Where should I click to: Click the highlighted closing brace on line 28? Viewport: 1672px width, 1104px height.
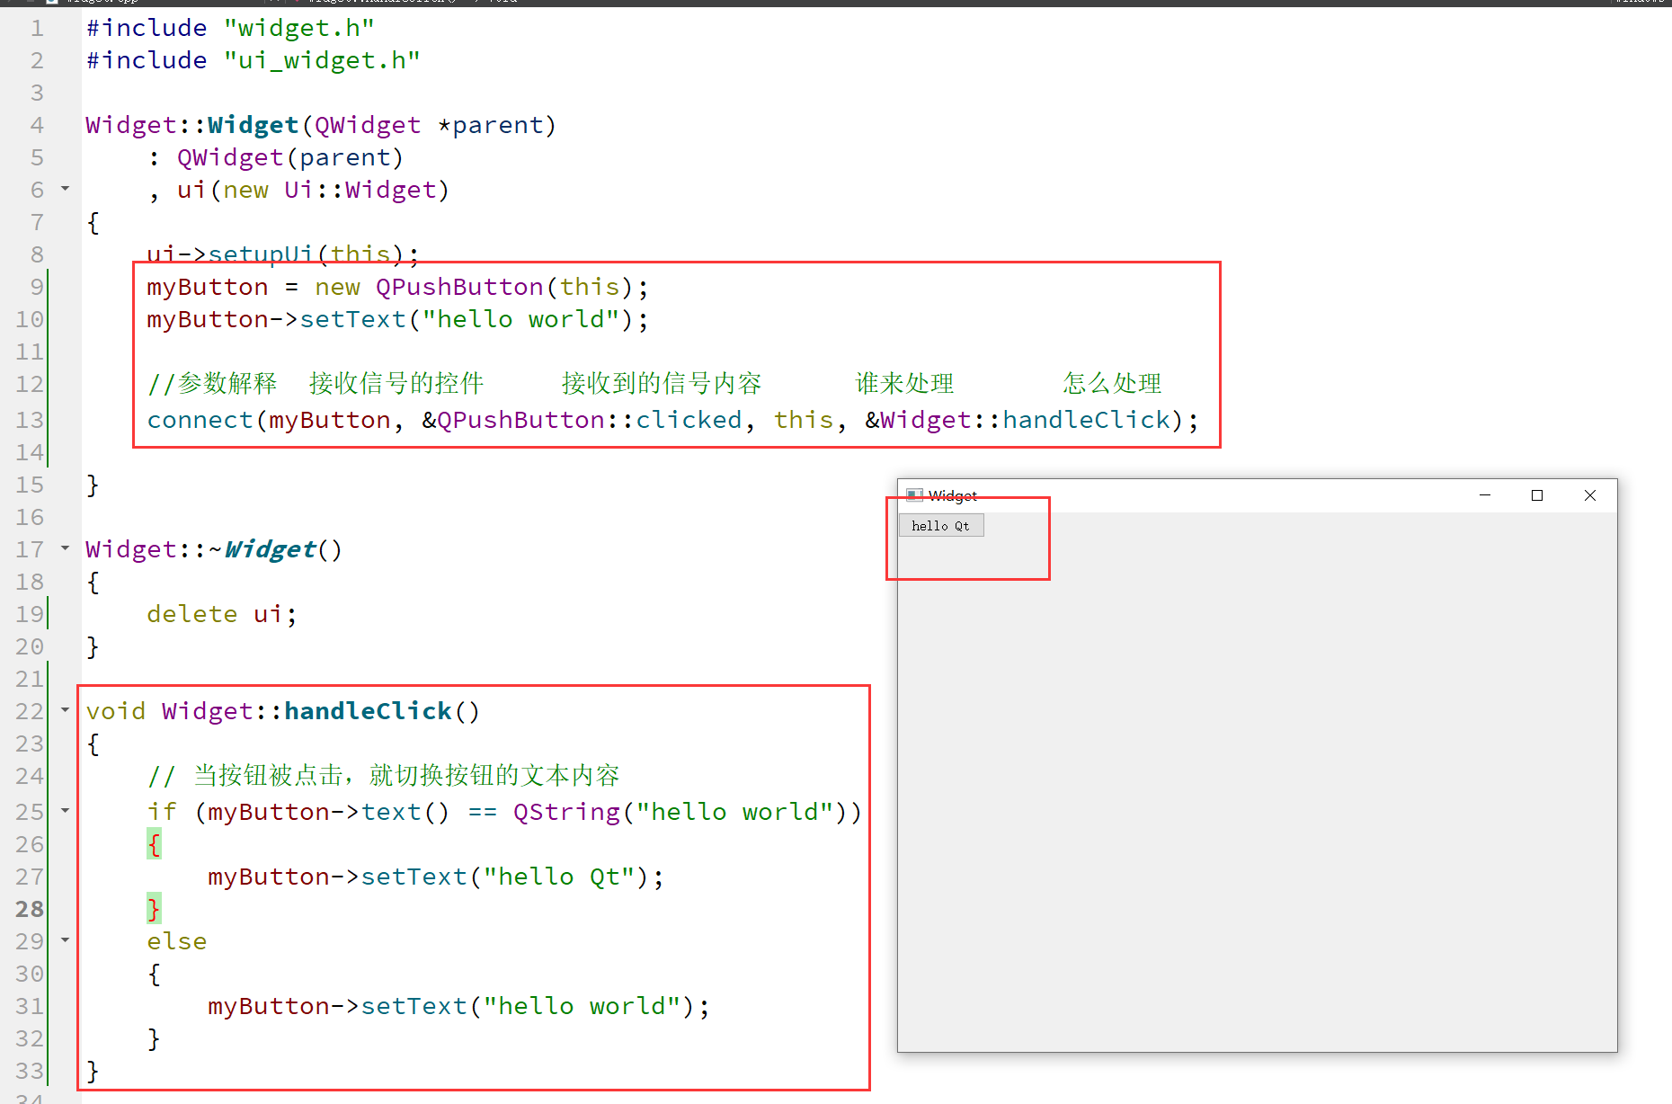(154, 909)
